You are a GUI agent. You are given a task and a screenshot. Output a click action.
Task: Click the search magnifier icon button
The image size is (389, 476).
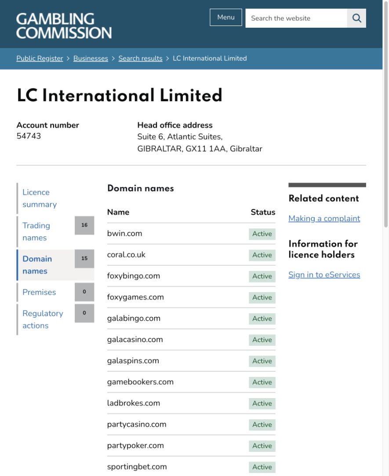pos(356,18)
